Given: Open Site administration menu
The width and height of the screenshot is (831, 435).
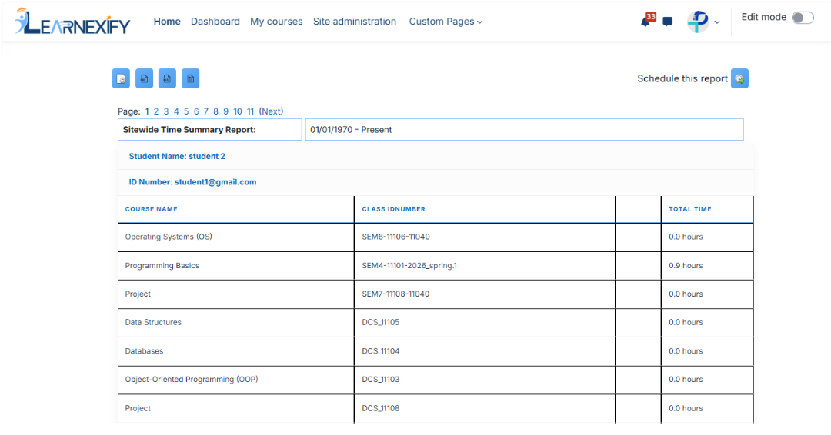Looking at the screenshot, I should (x=355, y=22).
